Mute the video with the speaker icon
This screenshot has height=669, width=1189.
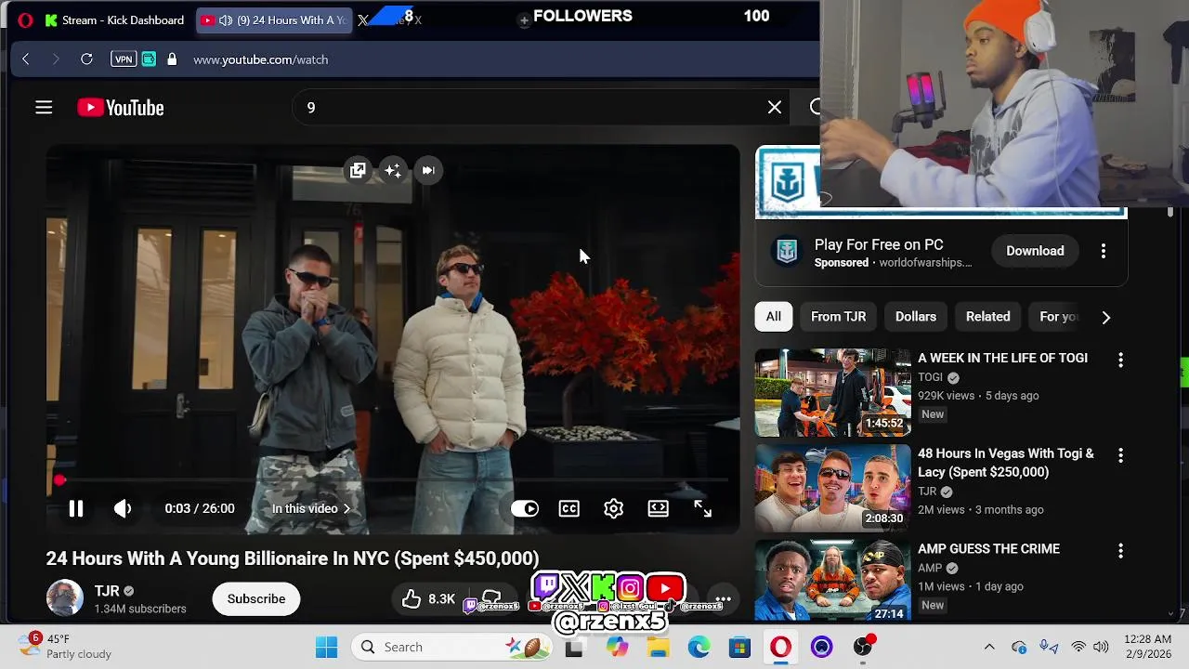pos(123,508)
